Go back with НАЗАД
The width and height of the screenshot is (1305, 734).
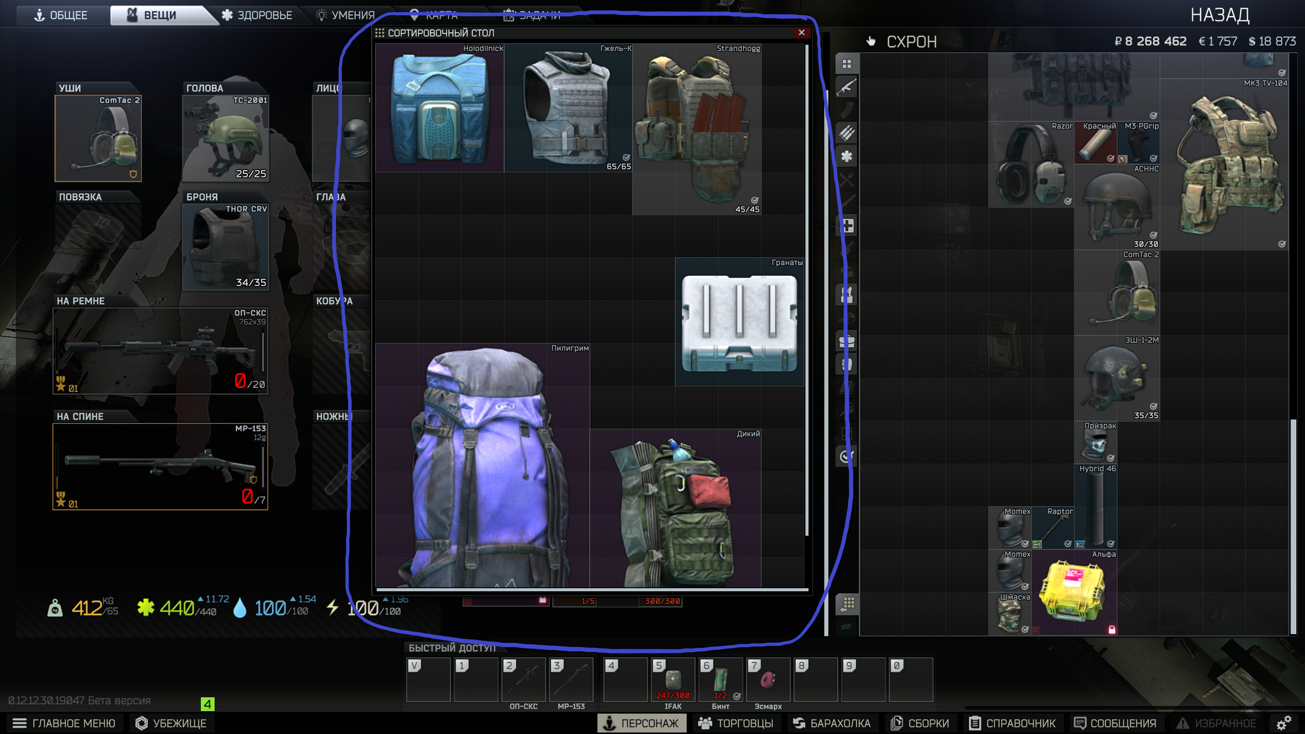(x=1220, y=15)
